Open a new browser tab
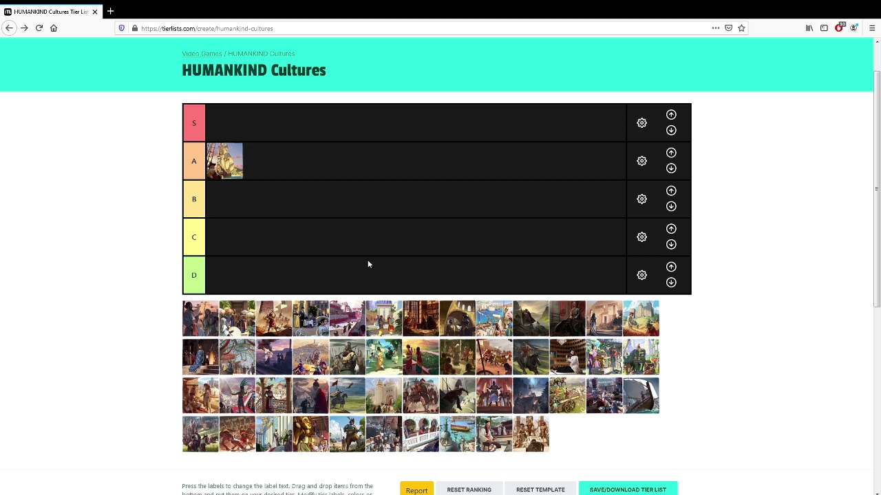 (110, 11)
